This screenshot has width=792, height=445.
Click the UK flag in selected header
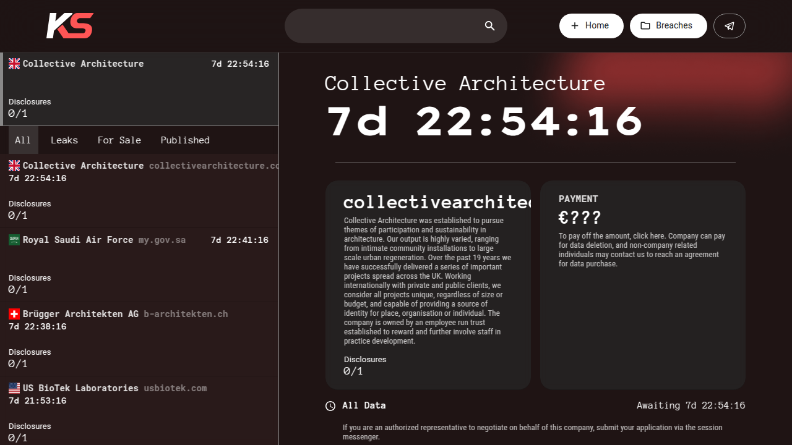tap(14, 64)
